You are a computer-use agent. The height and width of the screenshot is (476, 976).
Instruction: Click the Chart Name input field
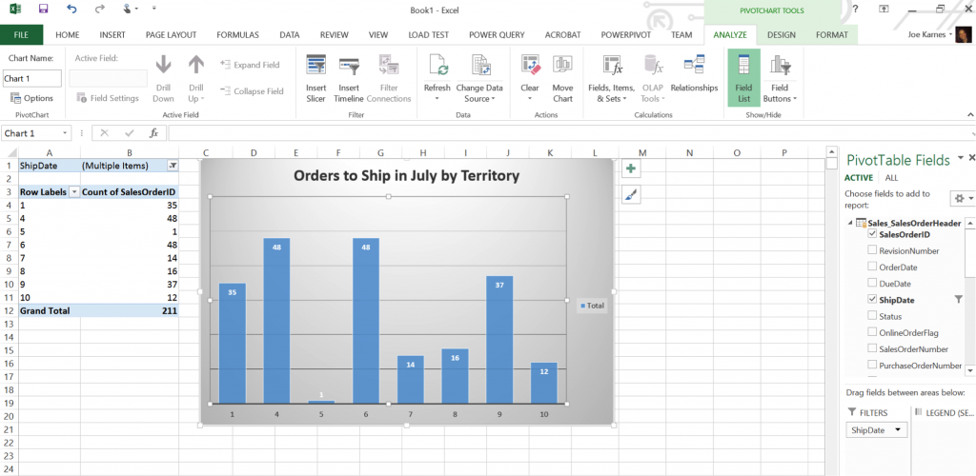coord(32,78)
